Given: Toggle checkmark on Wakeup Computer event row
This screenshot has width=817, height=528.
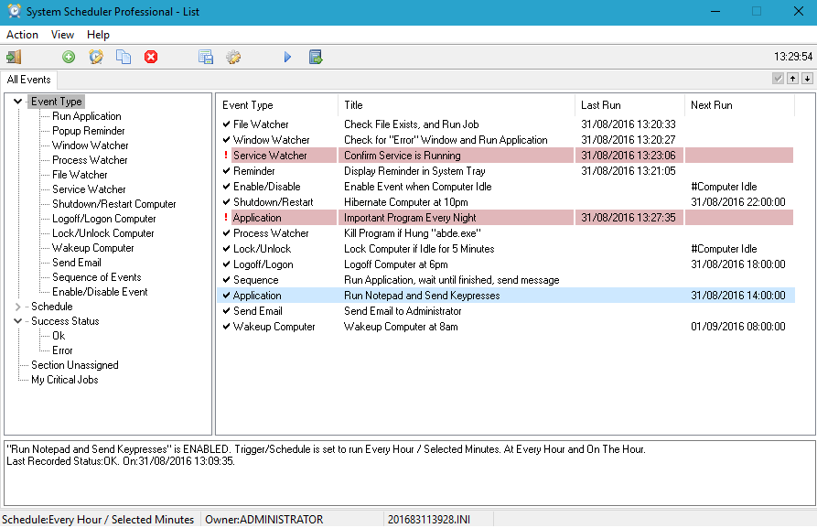Looking at the screenshot, I should pos(226,327).
